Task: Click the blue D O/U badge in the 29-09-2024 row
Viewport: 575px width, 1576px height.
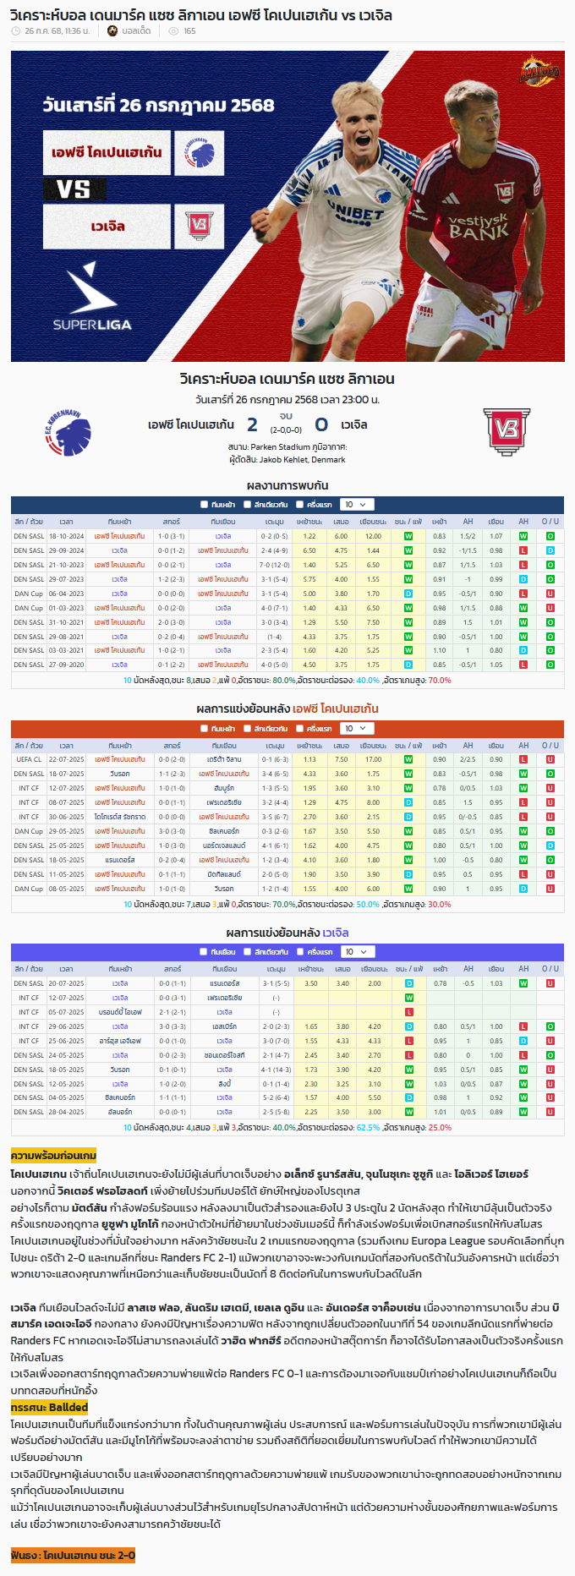Action: [x=550, y=550]
